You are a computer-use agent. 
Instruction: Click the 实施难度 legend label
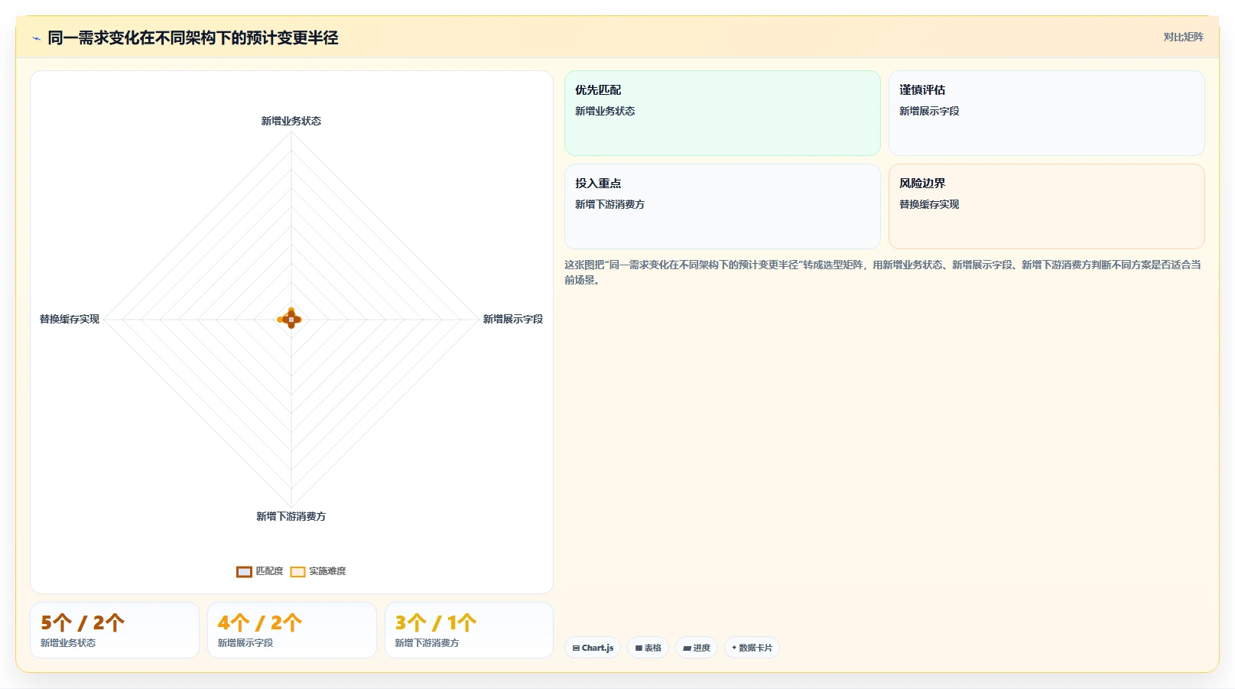(327, 571)
